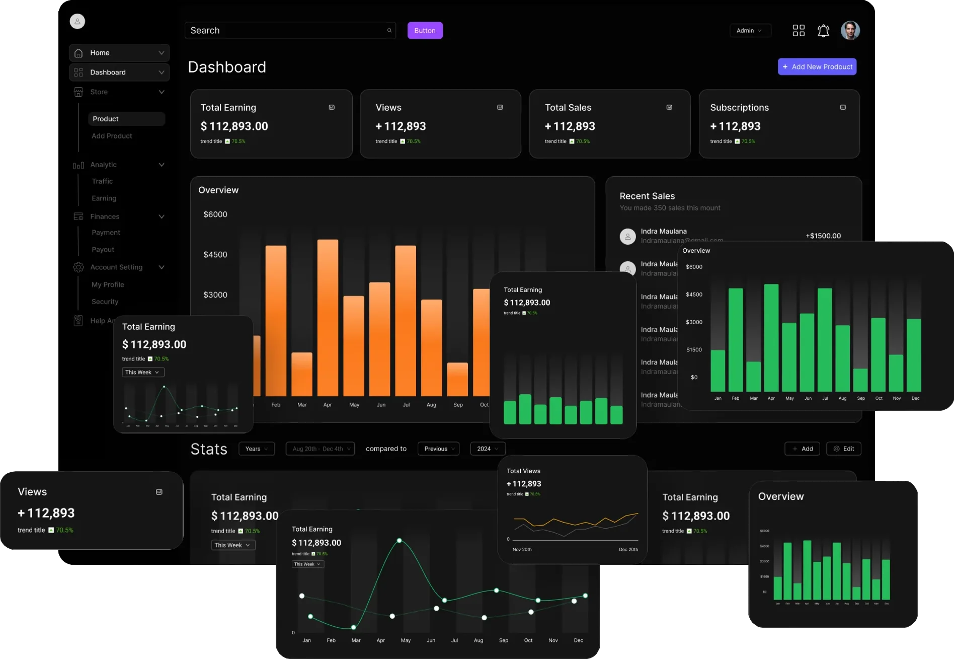Click the Help icon at sidebar bottom
Image resolution: width=954 pixels, height=659 pixels.
[x=78, y=320]
